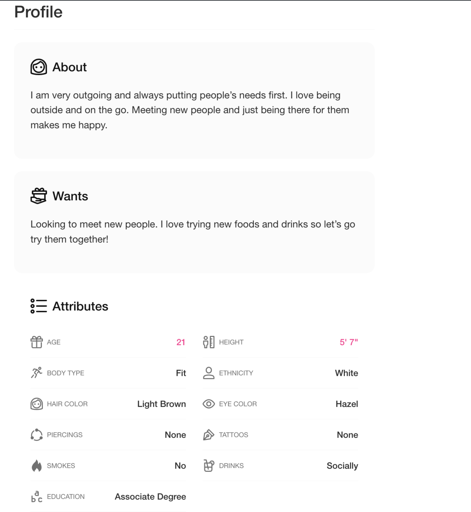
Task: Click the Profile page heading
Action: pyautogui.click(x=38, y=12)
